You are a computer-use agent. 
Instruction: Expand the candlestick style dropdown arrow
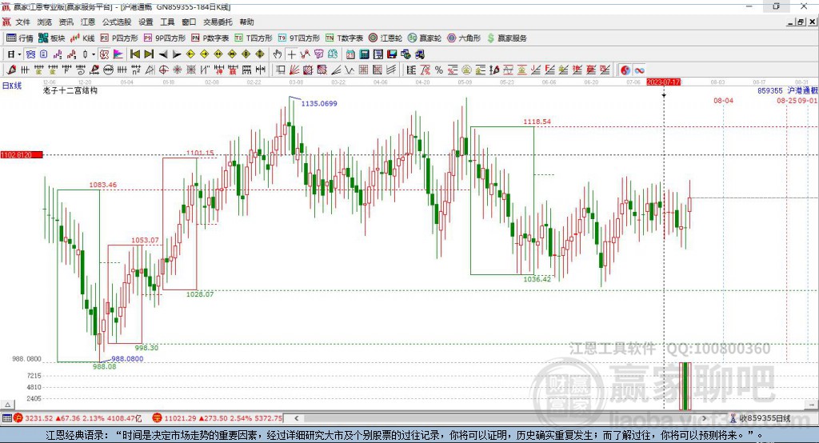click(94, 54)
